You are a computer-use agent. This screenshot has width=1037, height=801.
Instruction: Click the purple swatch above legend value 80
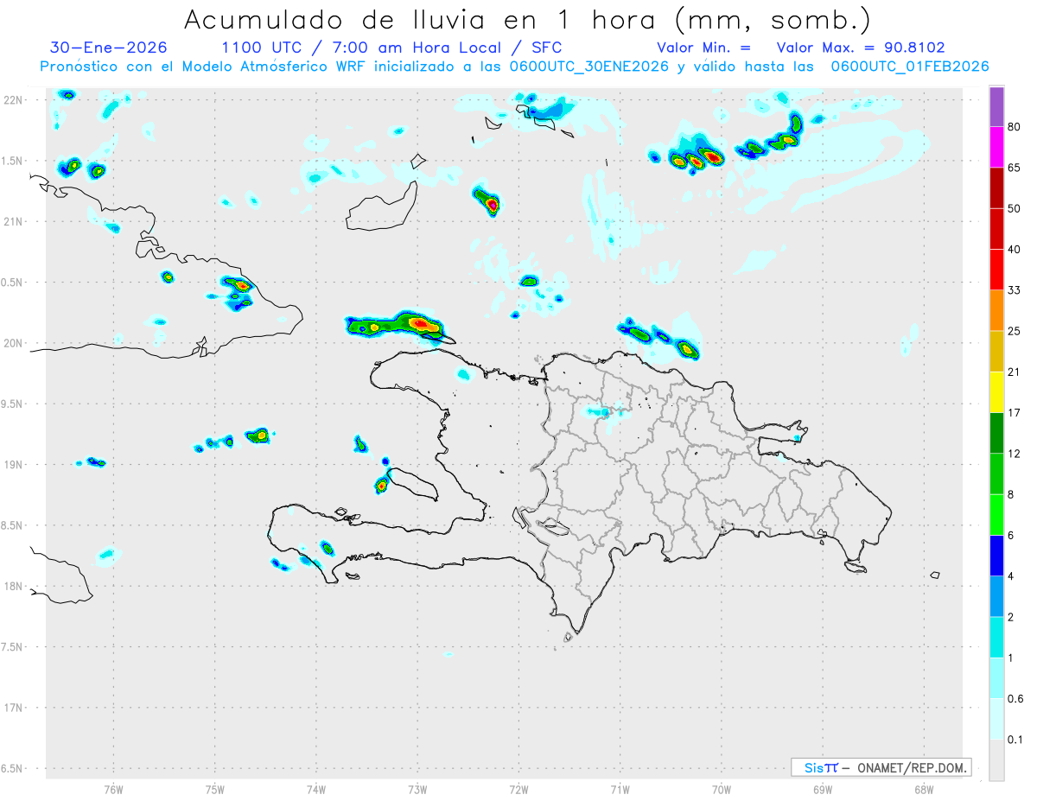(x=996, y=106)
